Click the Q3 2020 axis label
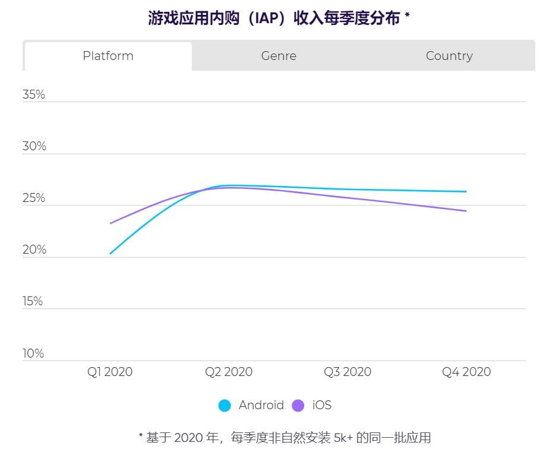This screenshot has width=559, height=452. point(348,372)
